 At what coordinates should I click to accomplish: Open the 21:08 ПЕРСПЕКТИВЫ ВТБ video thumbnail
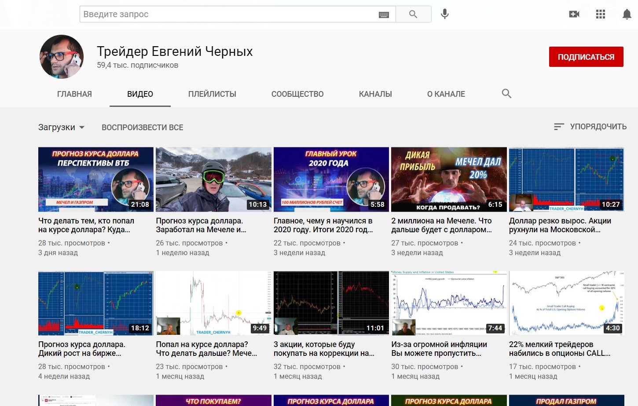tap(96, 179)
